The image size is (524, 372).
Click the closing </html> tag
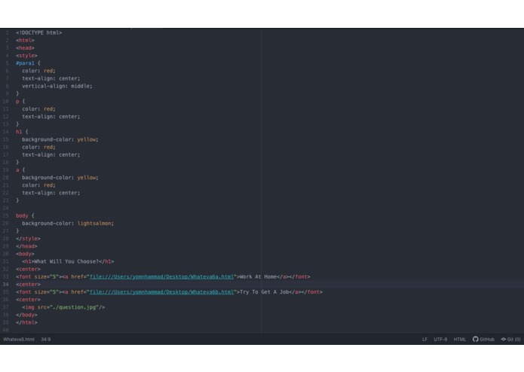coord(26,322)
